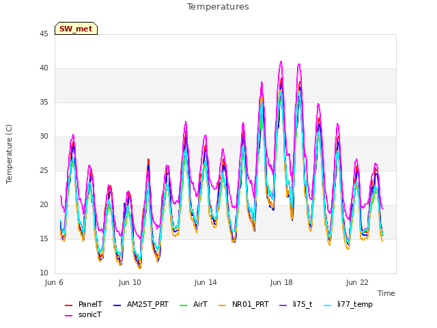Click the orange NR01_PRT color marker
437x328 pixels.
click(222, 305)
